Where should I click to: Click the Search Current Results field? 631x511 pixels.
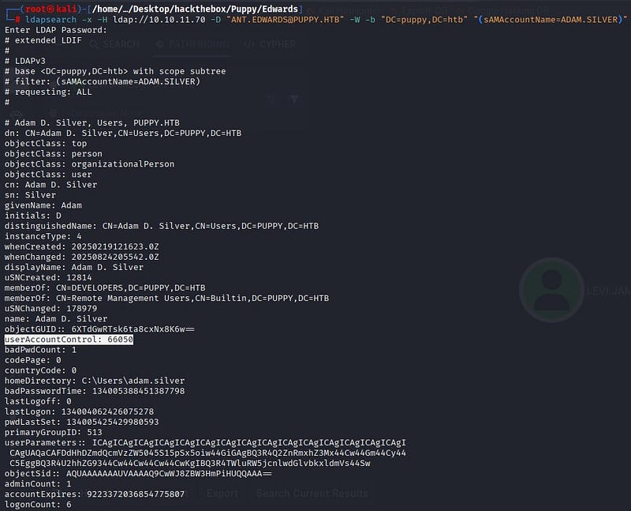312,494
